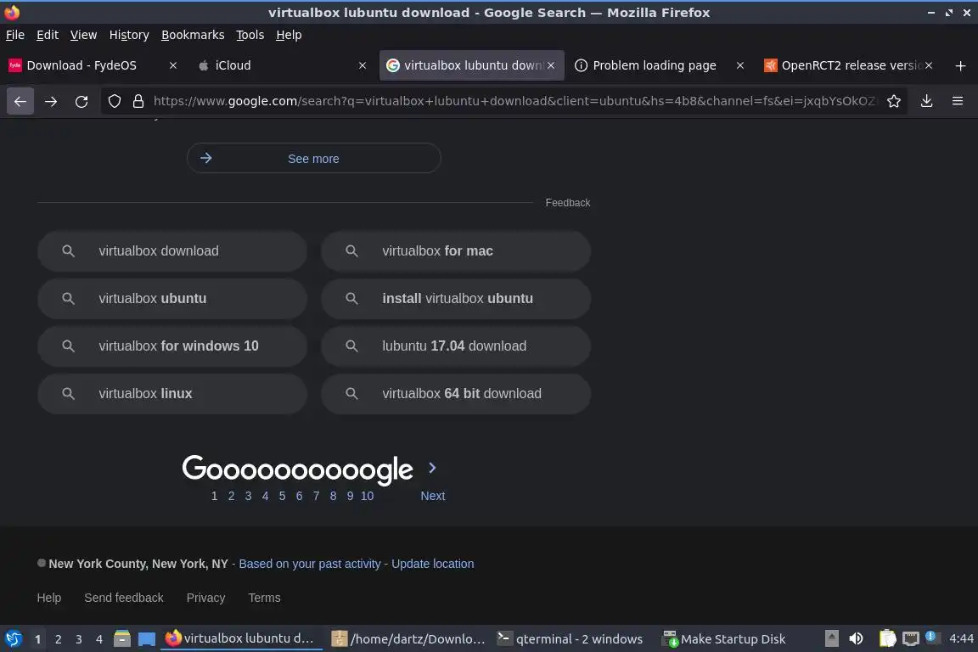The width and height of the screenshot is (978, 652).
Task: Open the volume control in the system tray
Action: (857, 639)
